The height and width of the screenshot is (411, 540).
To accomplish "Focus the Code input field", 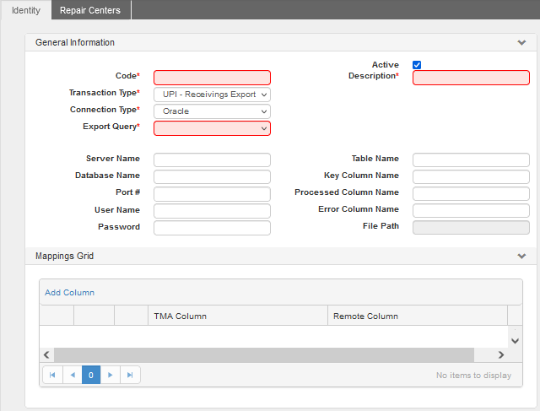I will click(212, 78).
